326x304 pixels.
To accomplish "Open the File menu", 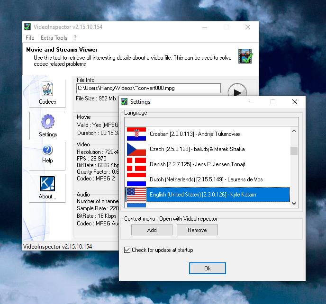I will pyautogui.click(x=30, y=38).
